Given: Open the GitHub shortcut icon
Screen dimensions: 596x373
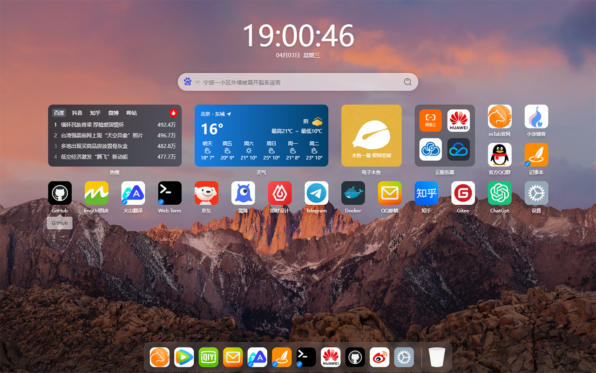Looking at the screenshot, I should (60, 193).
